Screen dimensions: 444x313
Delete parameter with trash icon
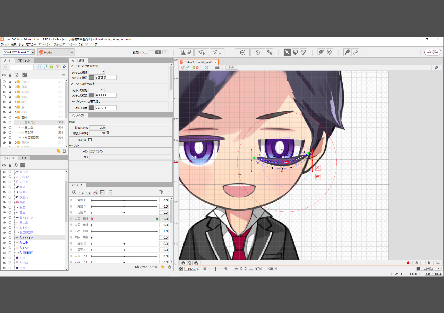pyautogui.click(x=169, y=267)
